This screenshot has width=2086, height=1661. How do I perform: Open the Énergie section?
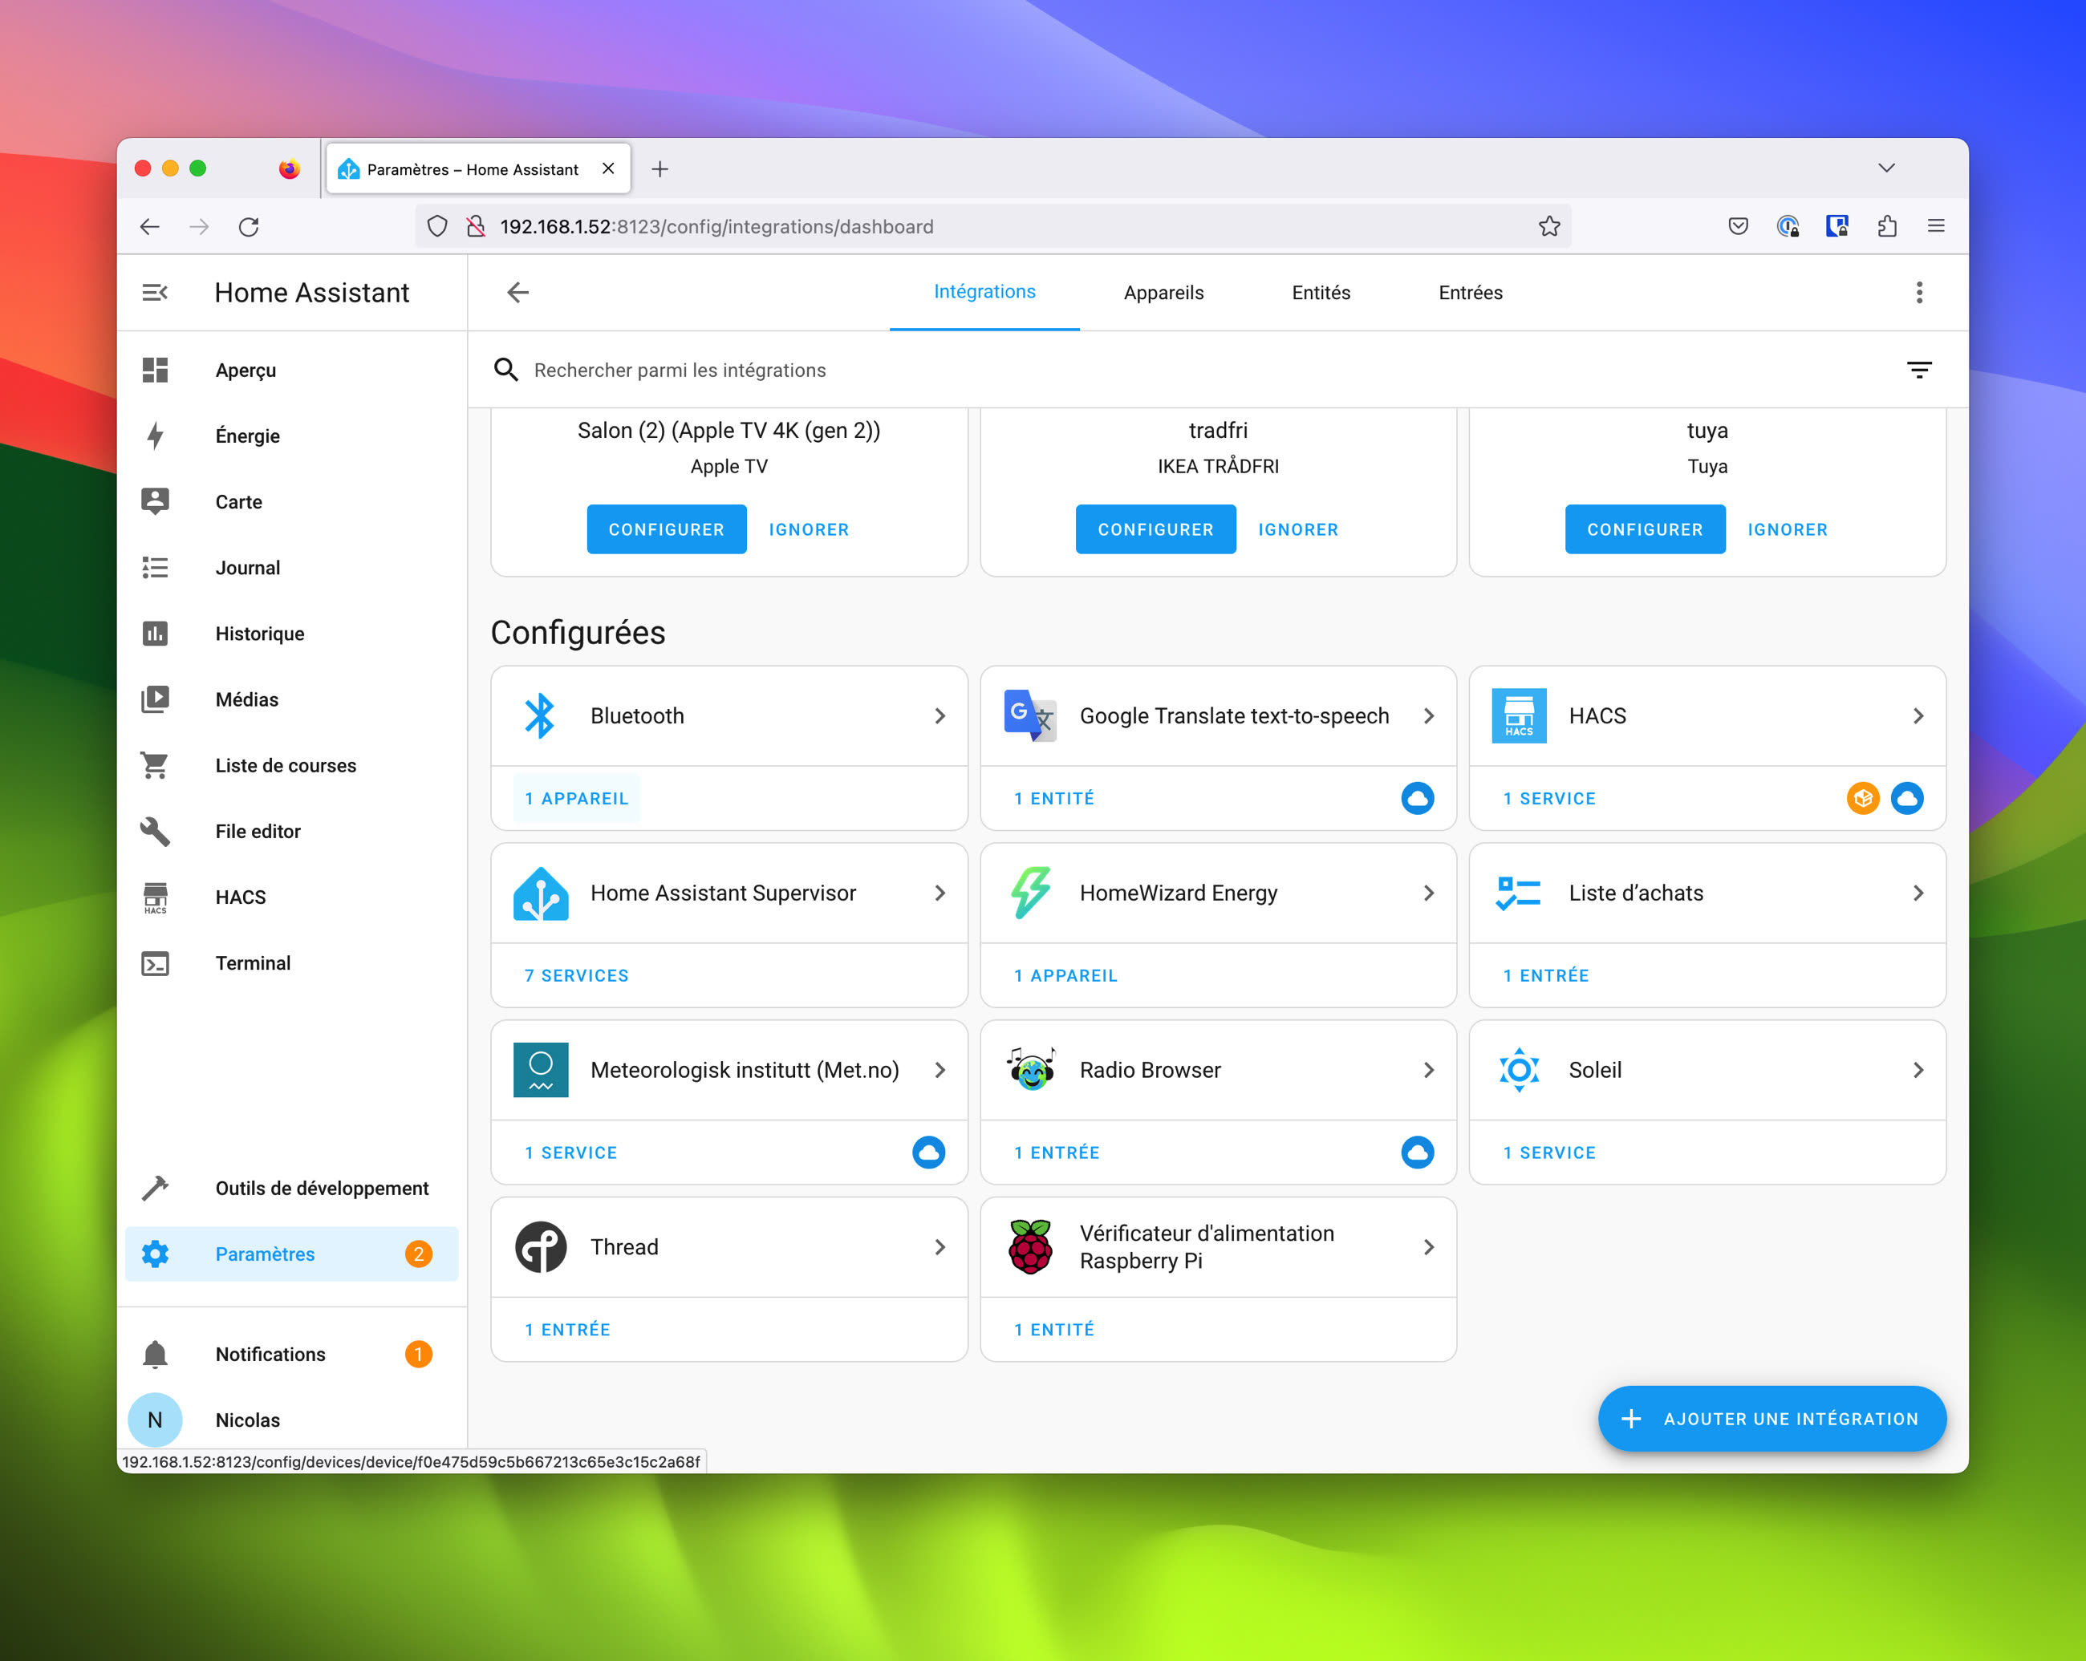[248, 436]
